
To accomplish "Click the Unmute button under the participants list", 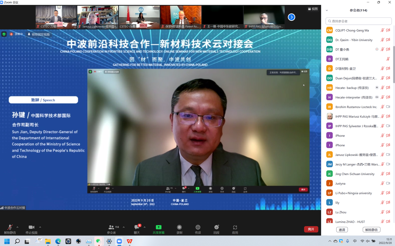I will (371, 230).
